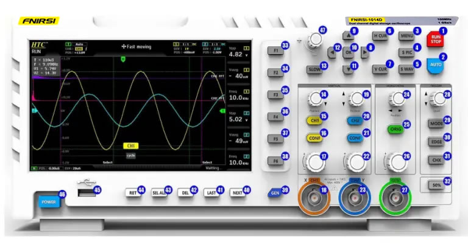Click the left arrow navigation key
468x244 pixels.
(x=331, y=53)
